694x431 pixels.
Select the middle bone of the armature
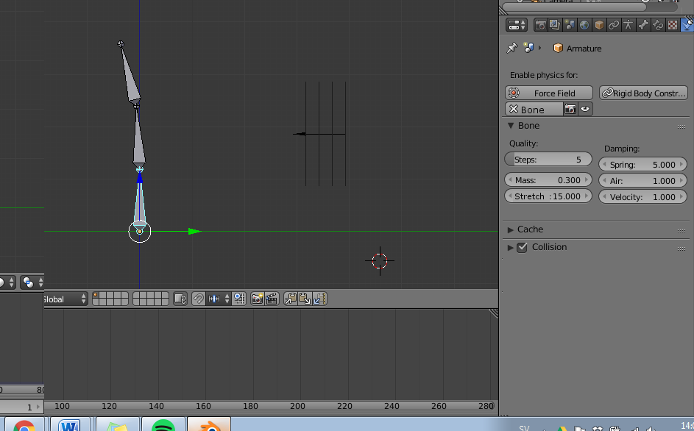click(139, 142)
